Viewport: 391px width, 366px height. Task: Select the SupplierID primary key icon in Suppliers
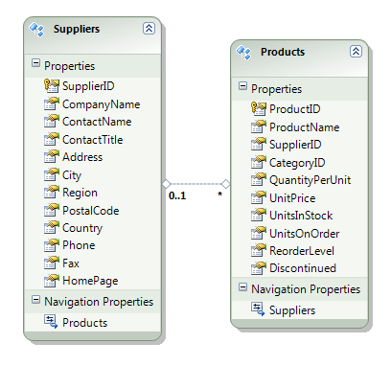(x=52, y=85)
